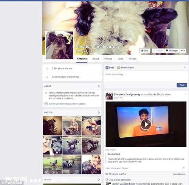The height and width of the screenshot is (185, 189).
Task: Open Ask for Chester's final journey's website
Action: click(67, 104)
